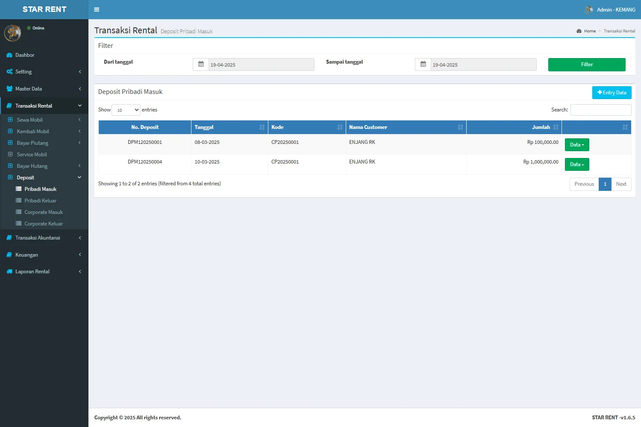
Task: Sort table by Kode column
Action: (307, 127)
